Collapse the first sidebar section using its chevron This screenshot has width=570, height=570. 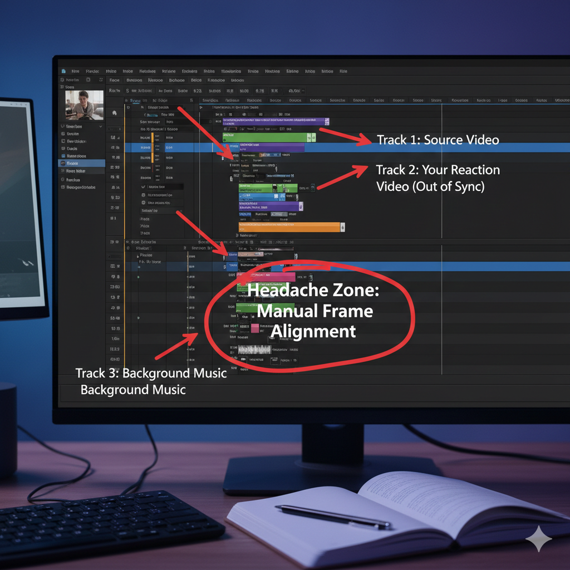(101, 126)
